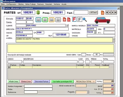123x97 pixels.
Task: Click the DIRECCIÓN field with CALLE DE PEPE
Action: point(42,29)
